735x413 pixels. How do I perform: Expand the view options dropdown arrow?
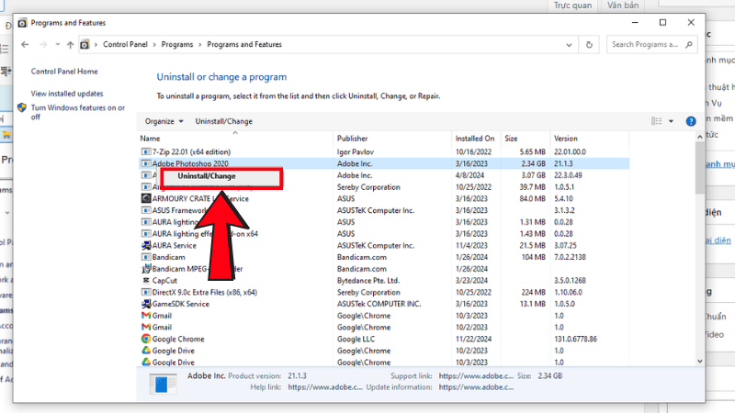pyautogui.click(x=671, y=121)
